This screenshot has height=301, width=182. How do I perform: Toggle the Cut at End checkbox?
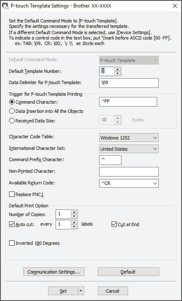(x=114, y=224)
